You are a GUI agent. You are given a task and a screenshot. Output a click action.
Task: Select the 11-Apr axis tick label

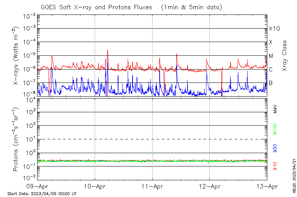tap(152, 186)
